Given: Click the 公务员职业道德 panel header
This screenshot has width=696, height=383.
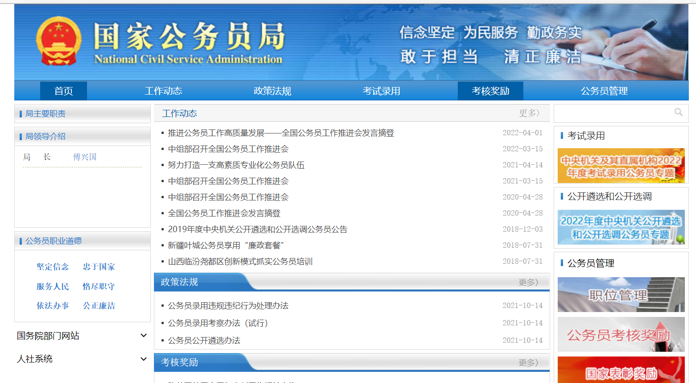Looking at the screenshot, I should click(47, 241).
